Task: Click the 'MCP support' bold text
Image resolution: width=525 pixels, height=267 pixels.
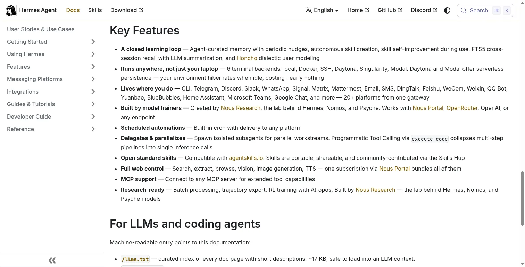Action: pyautogui.click(x=139, y=179)
